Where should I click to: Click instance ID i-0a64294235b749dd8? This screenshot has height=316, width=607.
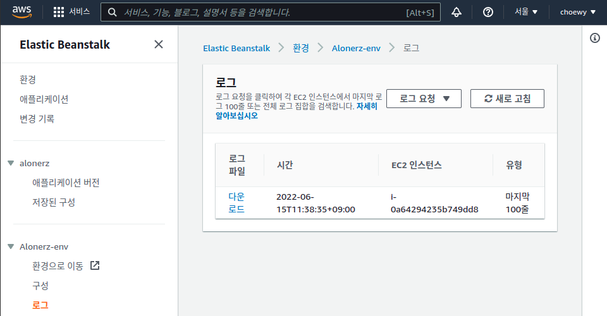(434, 203)
